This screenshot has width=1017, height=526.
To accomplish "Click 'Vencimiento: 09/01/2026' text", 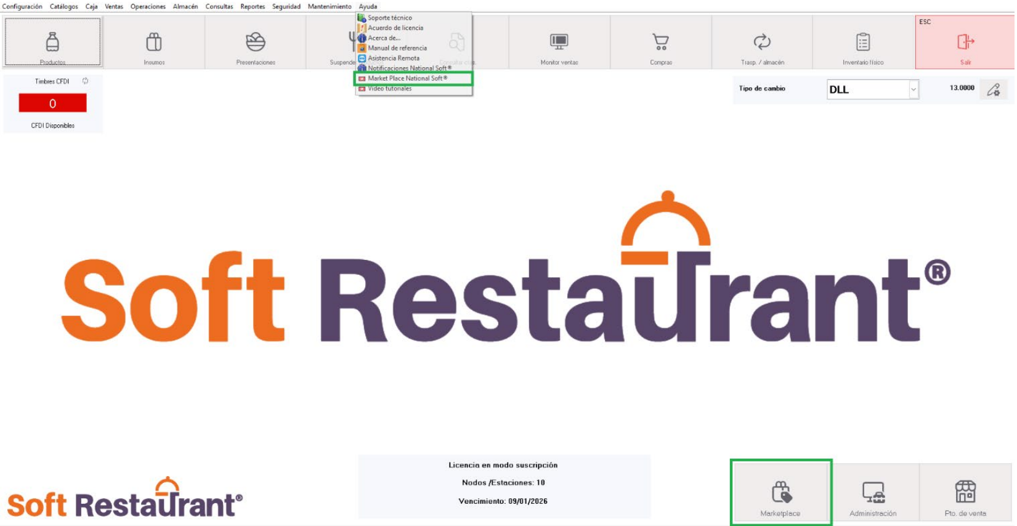I will (503, 501).
